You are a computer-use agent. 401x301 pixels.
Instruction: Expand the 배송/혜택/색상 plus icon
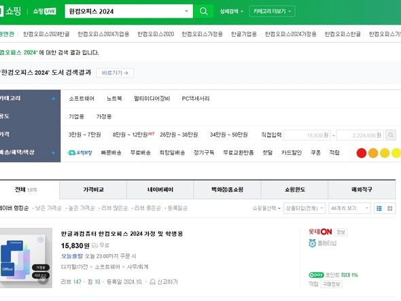pyautogui.click(x=53, y=153)
